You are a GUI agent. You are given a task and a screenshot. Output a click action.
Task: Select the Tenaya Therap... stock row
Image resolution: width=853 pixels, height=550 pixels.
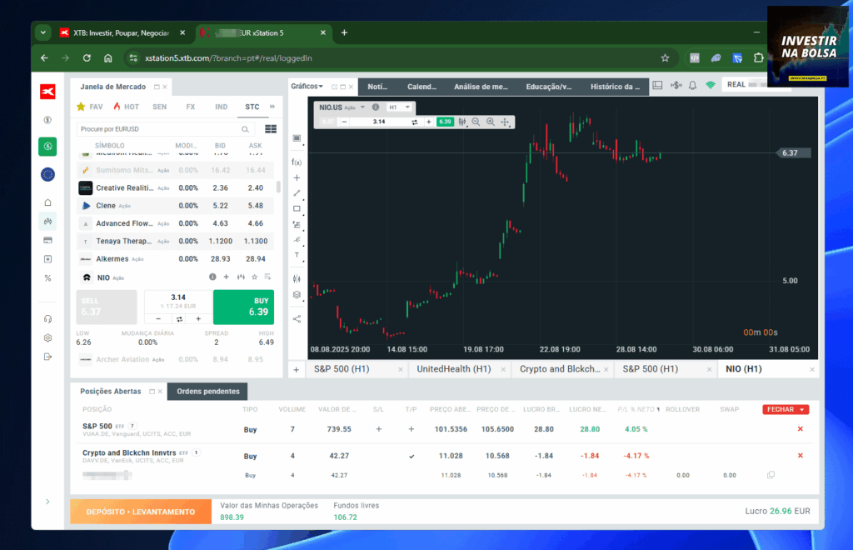tap(176, 241)
